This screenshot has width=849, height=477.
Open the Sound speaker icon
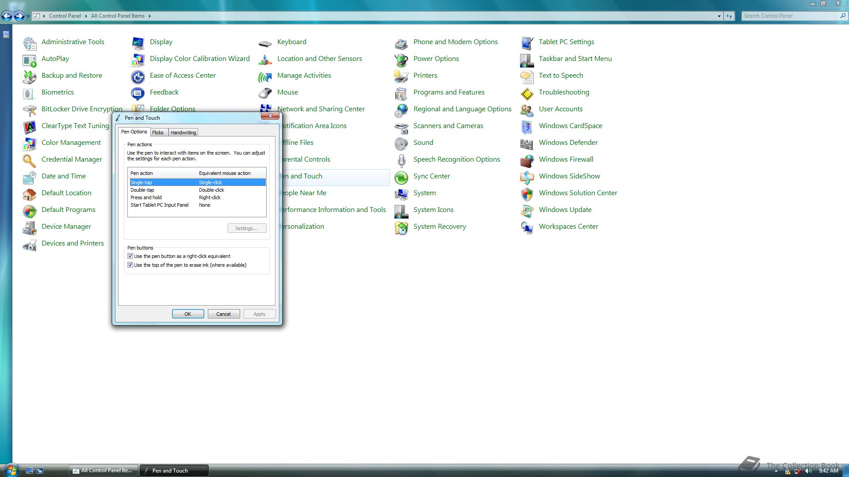(x=402, y=144)
